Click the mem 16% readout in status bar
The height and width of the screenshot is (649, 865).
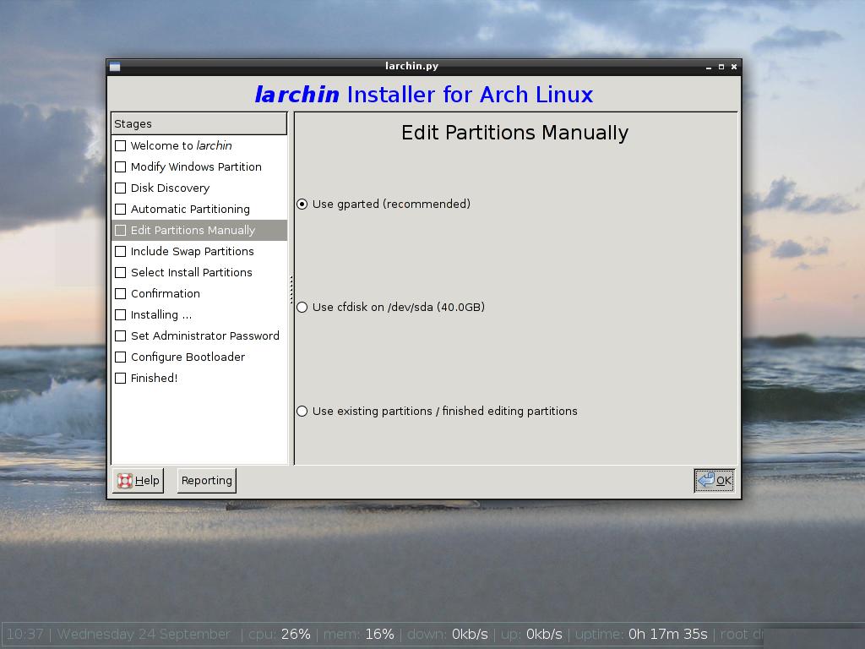(358, 635)
